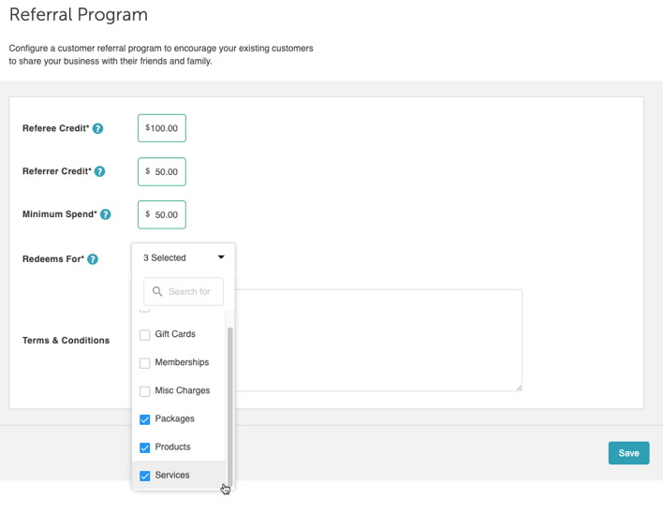Click the 'Misc Charges' option label
Viewport: 663px width, 512px height.
183,390
